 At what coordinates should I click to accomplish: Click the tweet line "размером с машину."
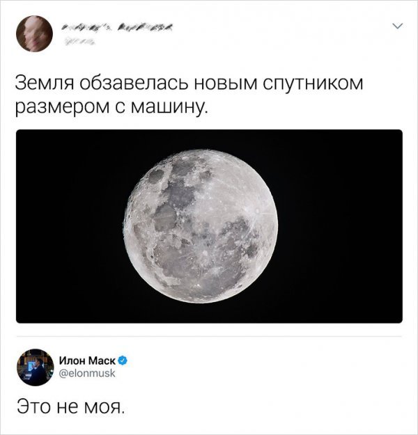111,107
